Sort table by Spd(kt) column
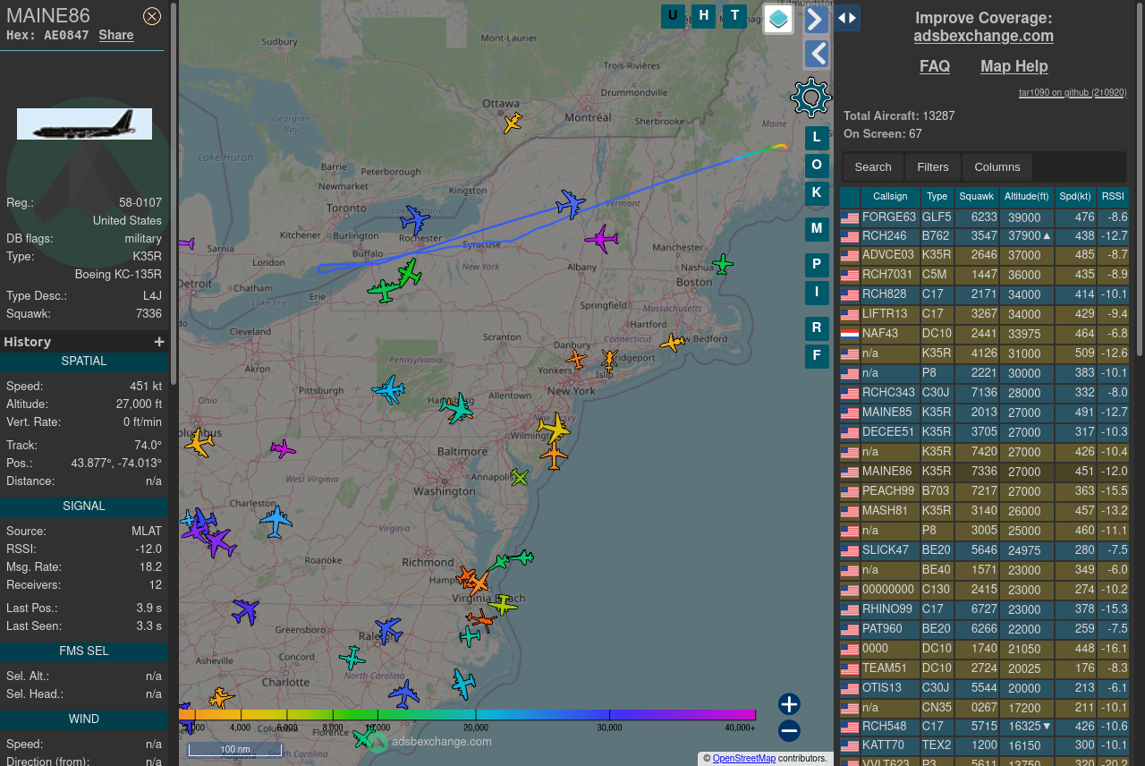Screen dimensions: 1145x766 pos(1075,197)
